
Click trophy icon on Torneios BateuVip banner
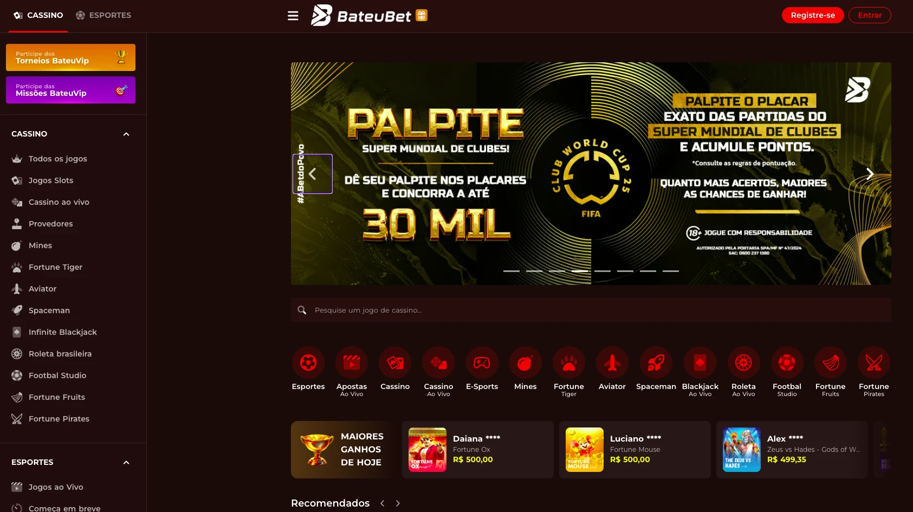pos(121,56)
